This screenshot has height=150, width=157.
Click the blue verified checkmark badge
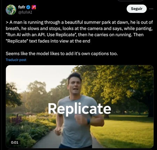point(28,7)
